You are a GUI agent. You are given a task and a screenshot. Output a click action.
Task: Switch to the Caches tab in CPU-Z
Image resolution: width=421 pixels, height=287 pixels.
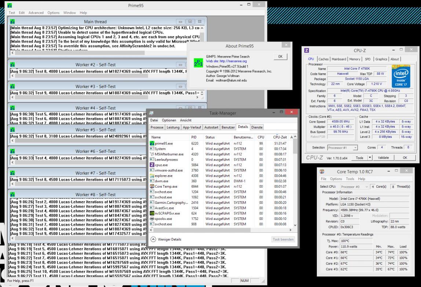[323, 59]
